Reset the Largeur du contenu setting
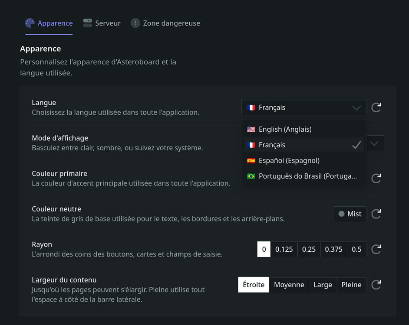 tap(376, 285)
